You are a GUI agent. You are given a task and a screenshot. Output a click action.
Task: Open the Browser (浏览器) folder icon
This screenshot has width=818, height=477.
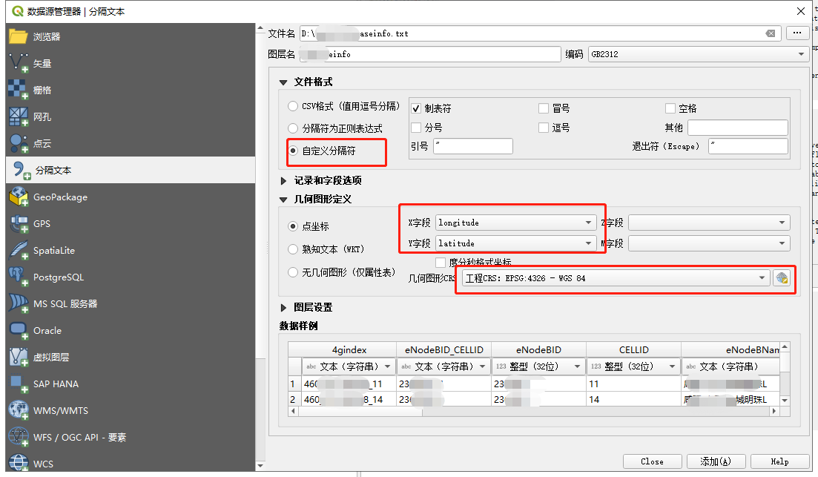click(x=19, y=36)
